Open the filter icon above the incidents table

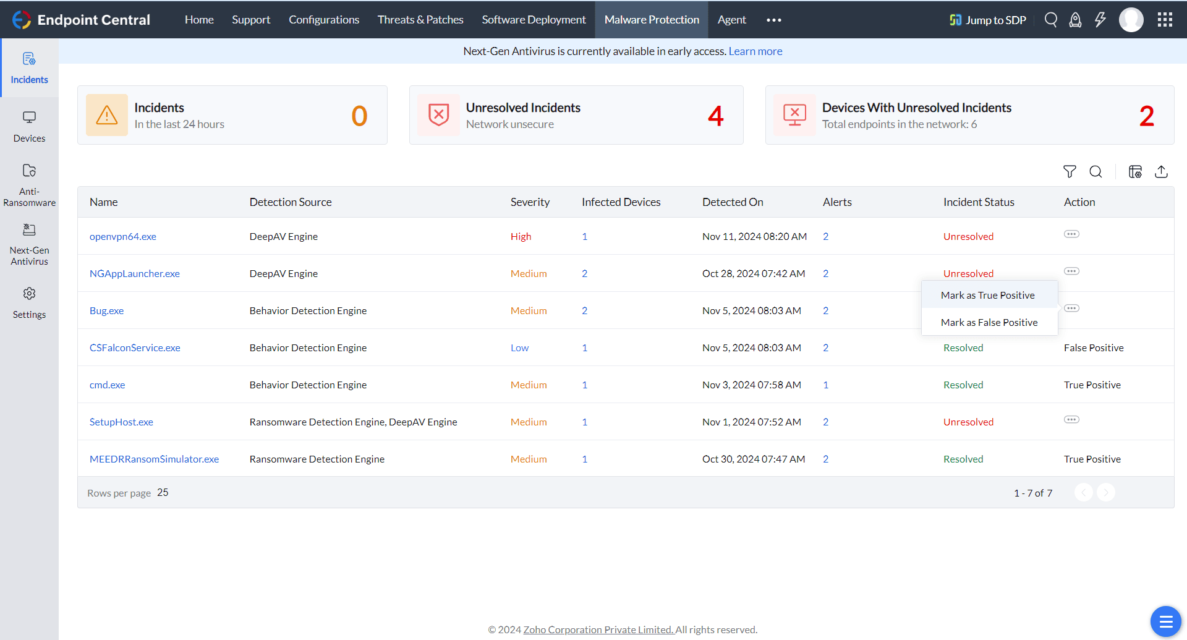[1070, 171]
